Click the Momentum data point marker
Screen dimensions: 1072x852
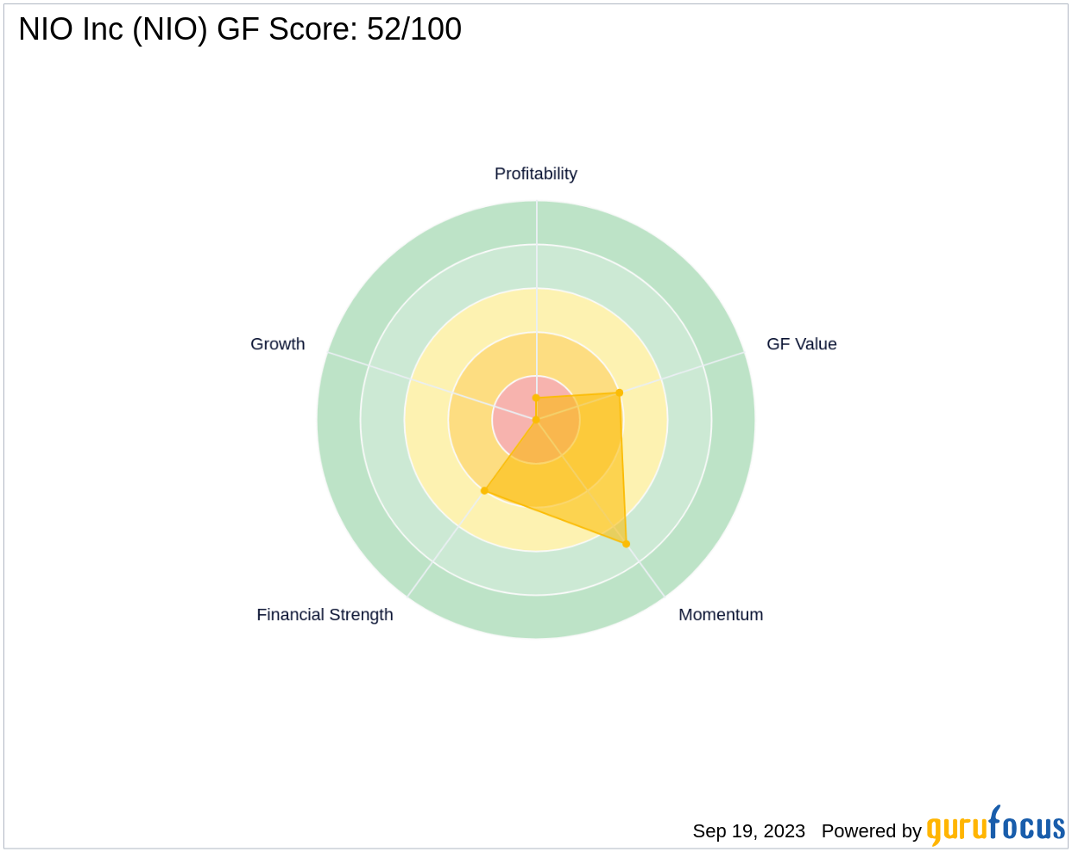(626, 543)
